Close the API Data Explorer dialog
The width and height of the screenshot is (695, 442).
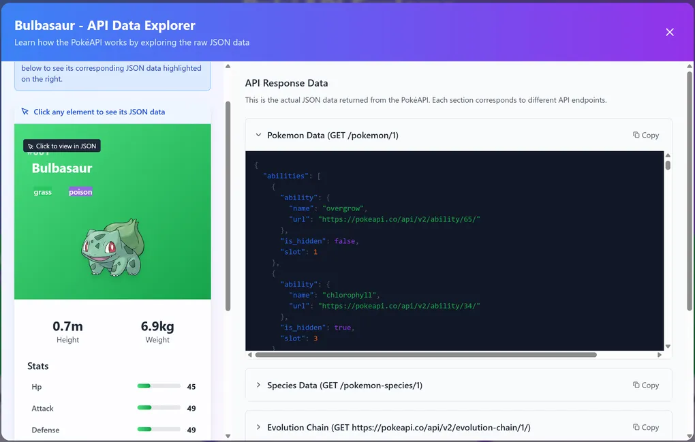669,32
